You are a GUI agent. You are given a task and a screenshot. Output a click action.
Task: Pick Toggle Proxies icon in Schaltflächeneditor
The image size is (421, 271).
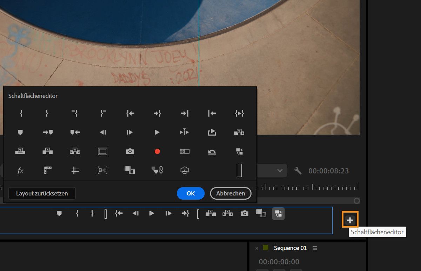click(239, 151)
